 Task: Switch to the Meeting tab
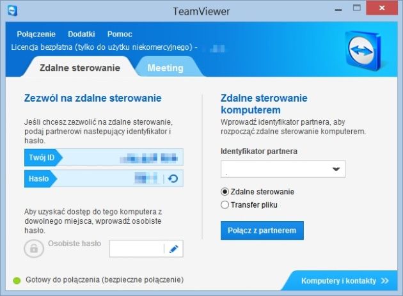(x=165, y=68)
